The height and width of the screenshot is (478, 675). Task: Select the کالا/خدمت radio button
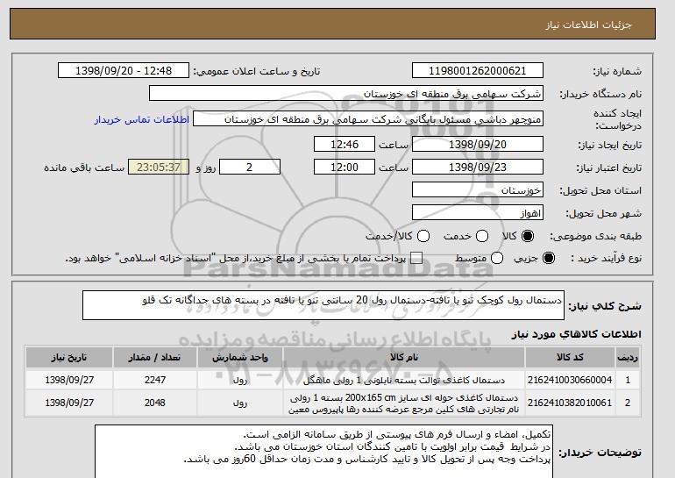pos(423,236)
